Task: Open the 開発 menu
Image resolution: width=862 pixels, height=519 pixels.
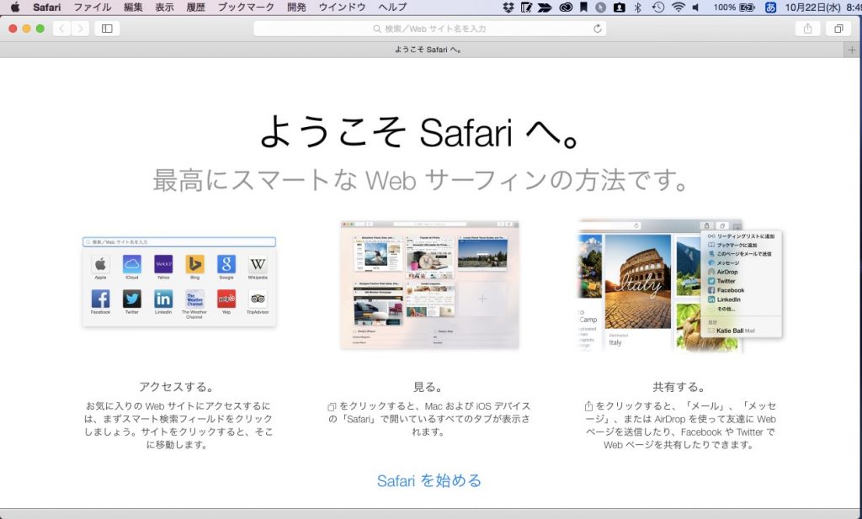Action: [296, 7]
